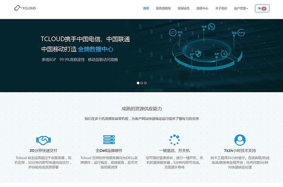Click the 30分钟快速交付 heading

[x=43, y=150]
